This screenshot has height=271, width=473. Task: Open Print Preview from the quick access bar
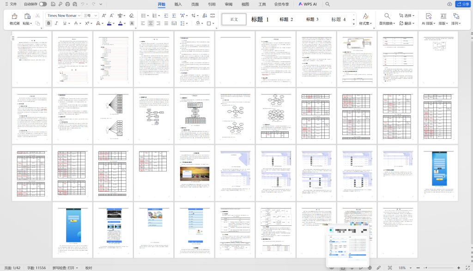coord(75,4)
